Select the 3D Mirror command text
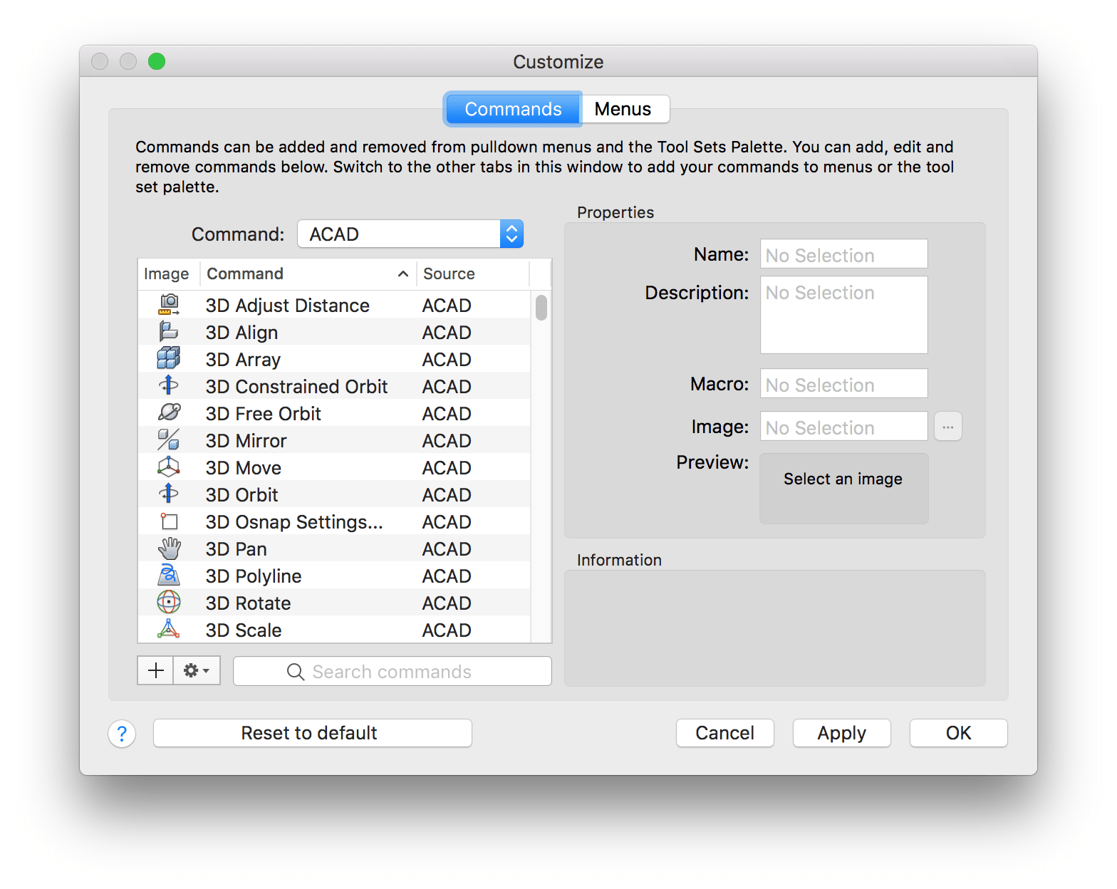Viewport: 1117px width, 889px height. (246, 441)
